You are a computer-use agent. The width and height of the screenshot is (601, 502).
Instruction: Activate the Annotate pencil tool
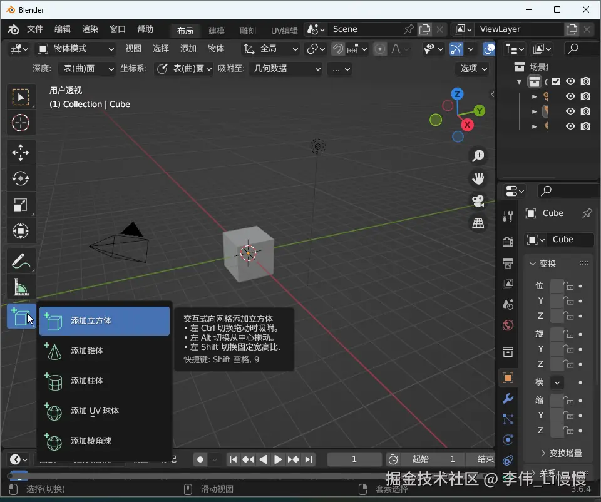tap(21, 260)
